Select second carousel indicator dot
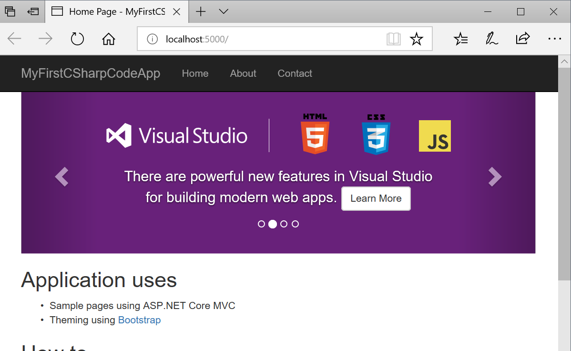 [x=272, y=224]
